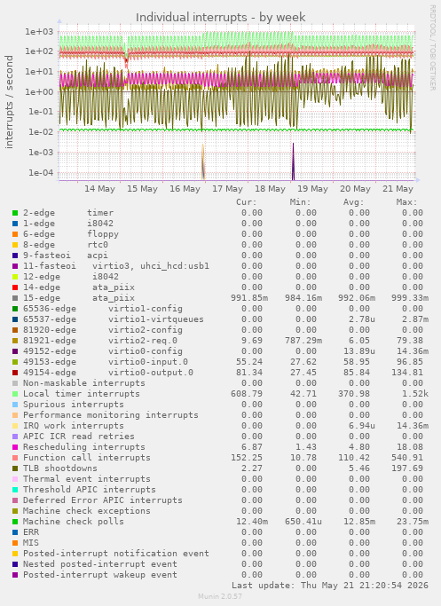Click the Avg column header
Viewport: 441px width, 606px height.
click(x=354, y=202)
